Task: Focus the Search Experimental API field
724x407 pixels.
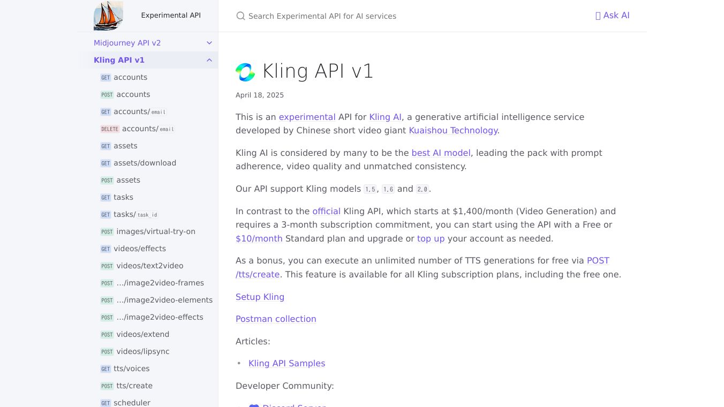Action: pyautogui.click(x=375, y=16)
